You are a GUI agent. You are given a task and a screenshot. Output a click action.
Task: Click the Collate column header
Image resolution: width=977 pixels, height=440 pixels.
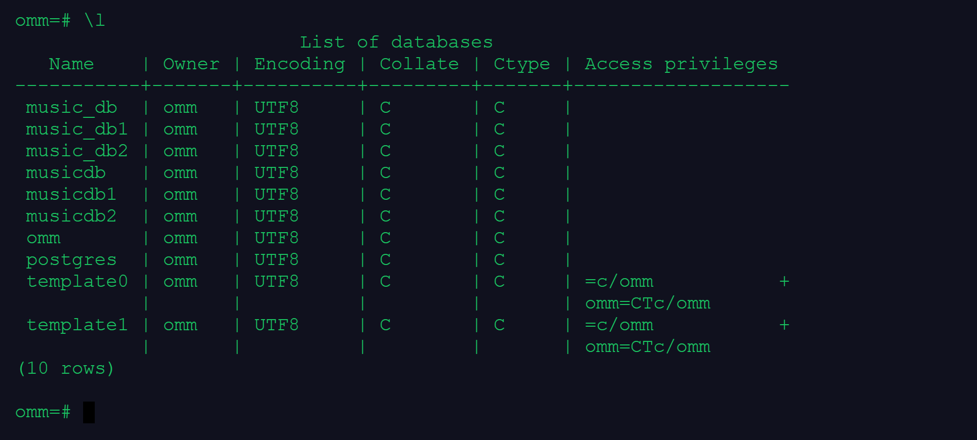pyautogui.click(x=419, y=64)
